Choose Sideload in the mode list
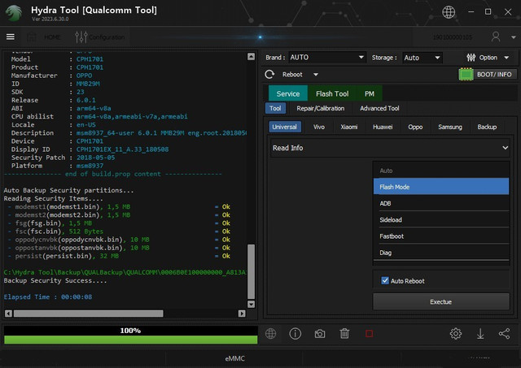 pos(441,219)
